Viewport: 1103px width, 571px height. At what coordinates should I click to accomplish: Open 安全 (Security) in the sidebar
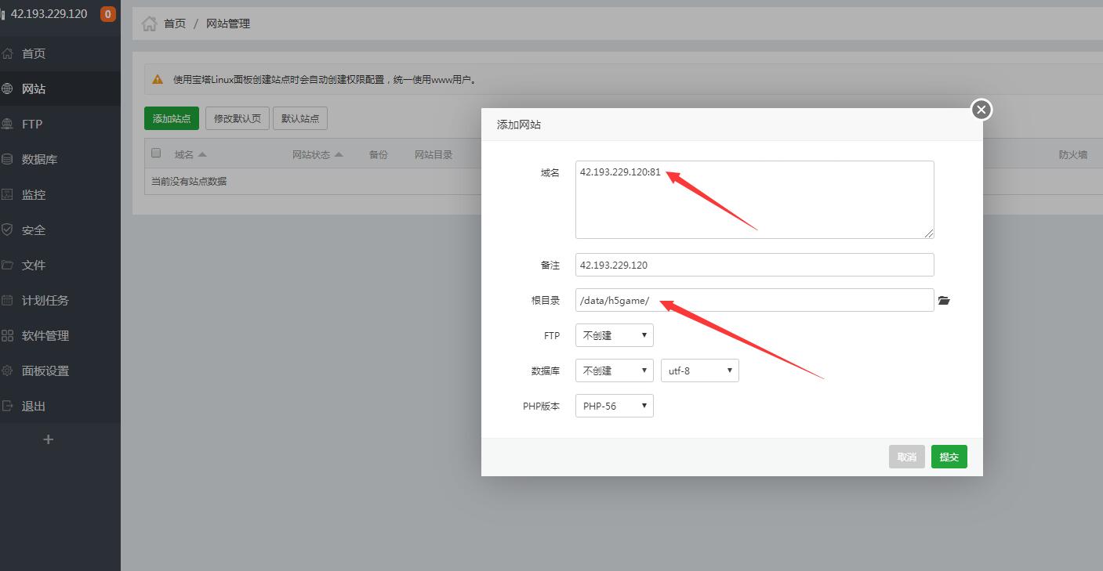tap(34, 229)
